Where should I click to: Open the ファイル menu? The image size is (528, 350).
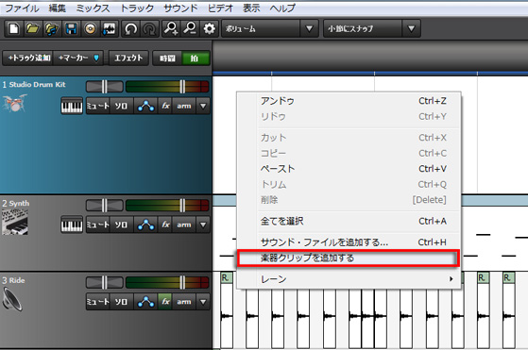[x=23, y=8]
